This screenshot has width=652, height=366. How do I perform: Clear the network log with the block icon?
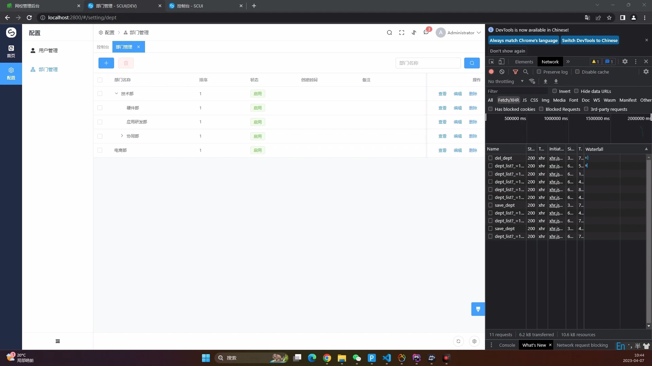[502, 72]
